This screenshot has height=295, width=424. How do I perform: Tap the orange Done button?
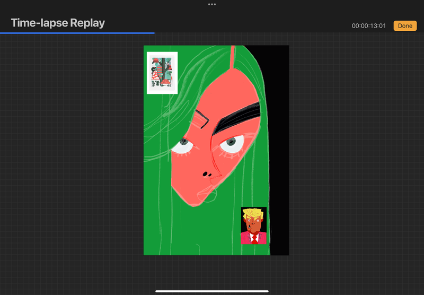coord(405,26)
